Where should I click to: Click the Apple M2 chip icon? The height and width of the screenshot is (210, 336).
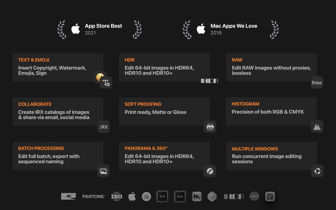(180, 196)
